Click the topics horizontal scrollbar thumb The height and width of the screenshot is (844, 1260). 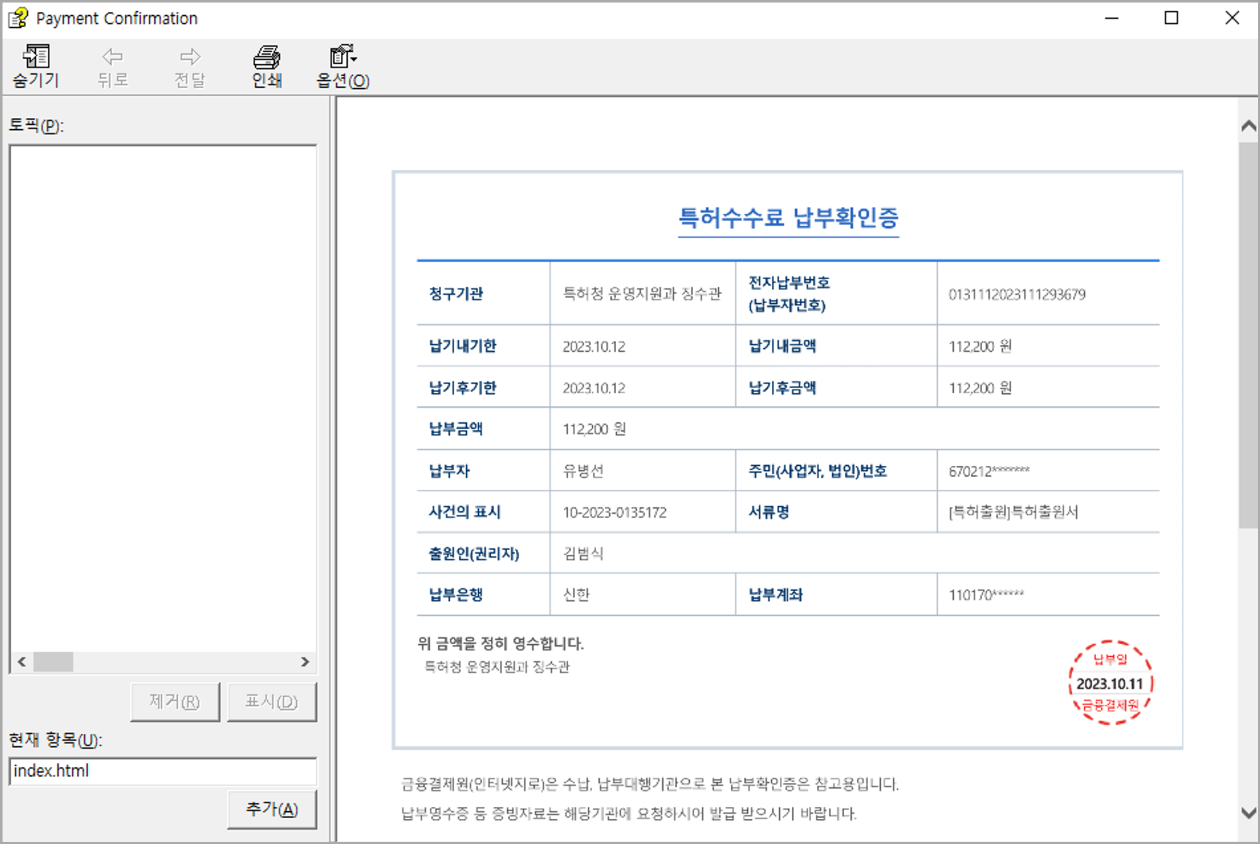54,662
